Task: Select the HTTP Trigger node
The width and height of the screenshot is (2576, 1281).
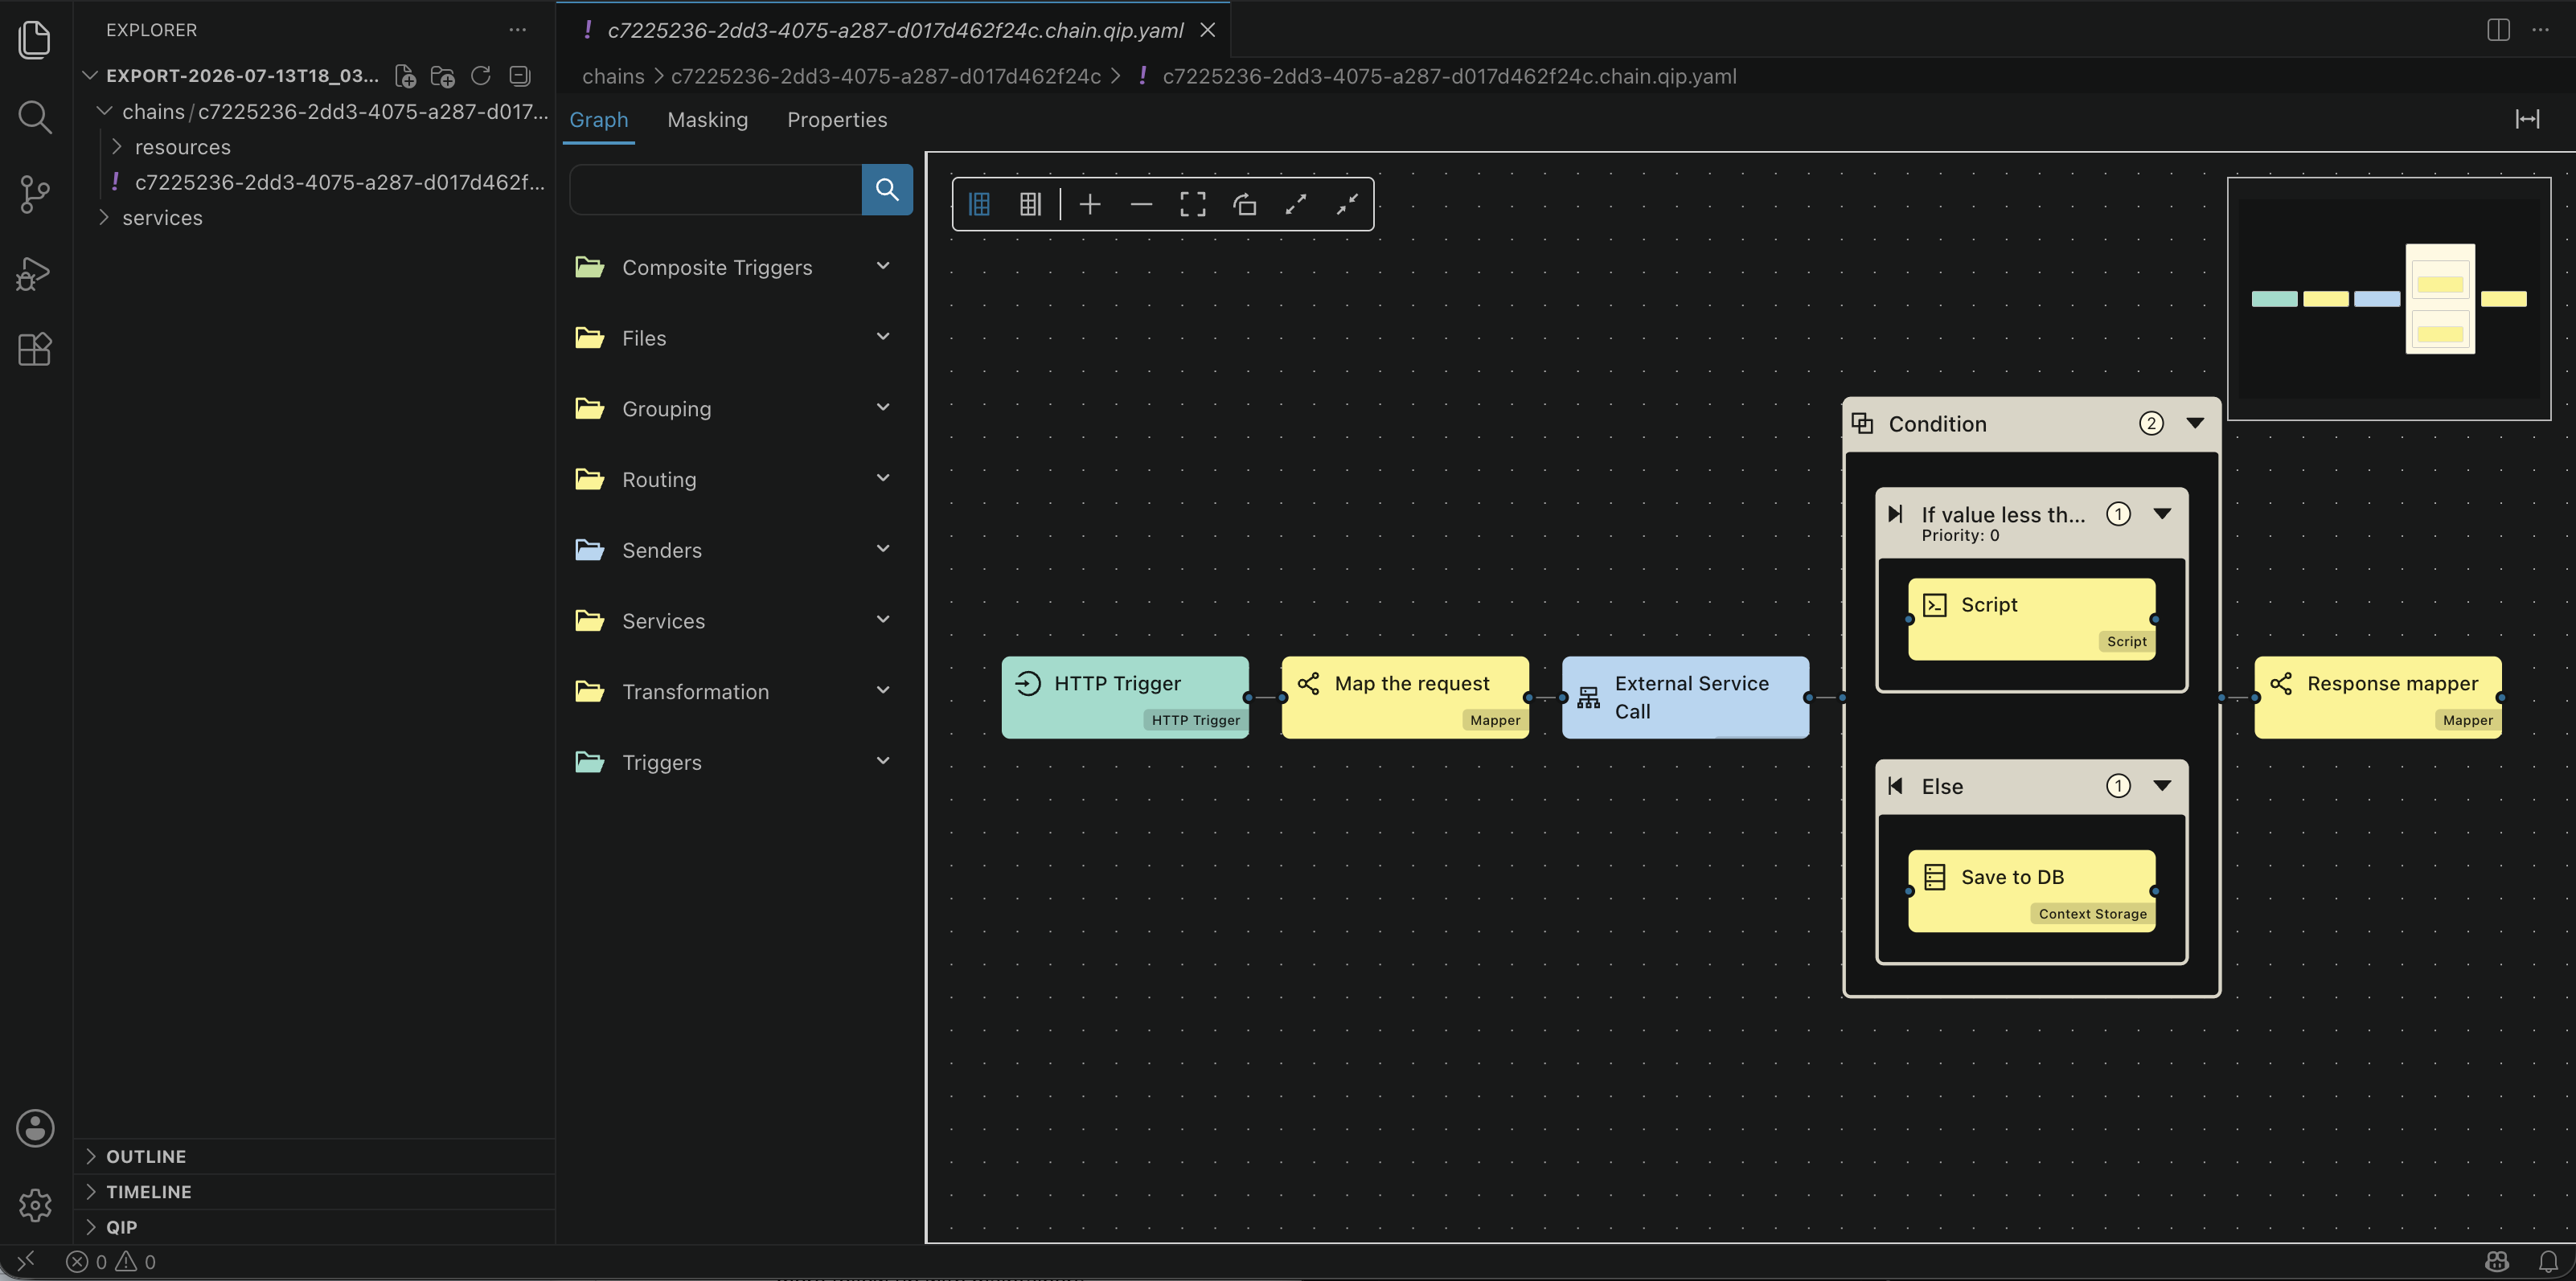Action: pyautogui.click(x=1125, y=698)
